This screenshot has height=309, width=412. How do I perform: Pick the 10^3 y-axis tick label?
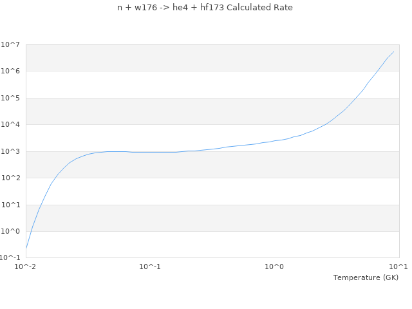pos(12,152)
